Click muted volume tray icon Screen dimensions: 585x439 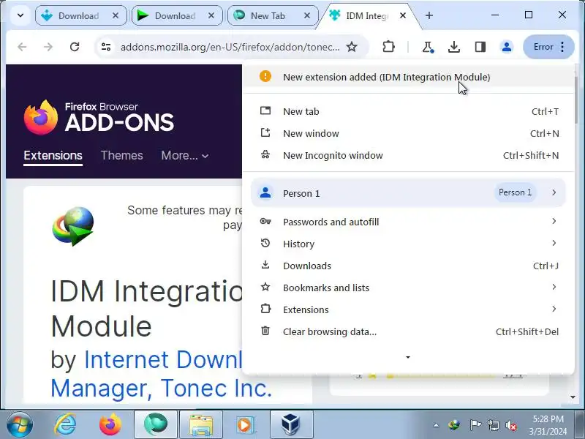[510, 425]
